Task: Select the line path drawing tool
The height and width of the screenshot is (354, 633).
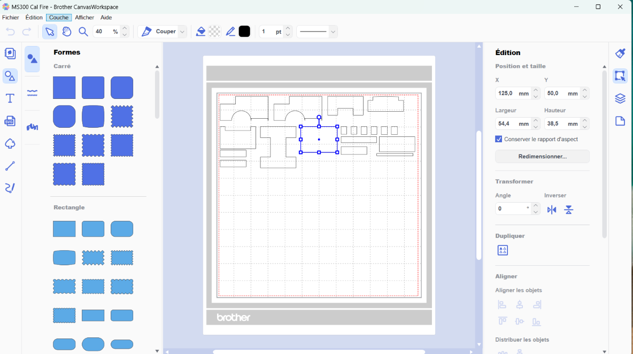Action: [x=10, y=166]
